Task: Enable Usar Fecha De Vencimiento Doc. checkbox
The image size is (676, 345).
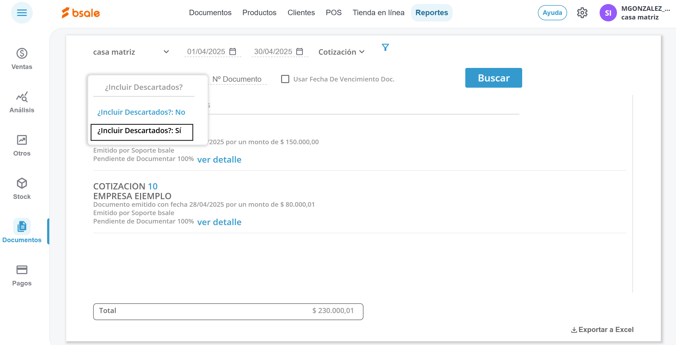Action: [x=285, y=79]
